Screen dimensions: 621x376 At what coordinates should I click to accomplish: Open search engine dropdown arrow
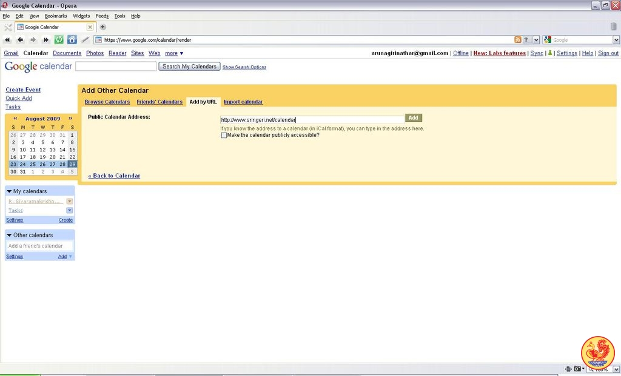pos(616,39)
